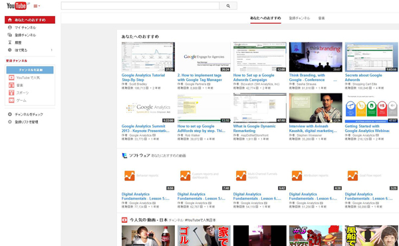Image resolution: width=399 pixels, height=246 pixels.
Task: Open the sidebar 音楽 channel headphones icon
Action: [11, 86]
